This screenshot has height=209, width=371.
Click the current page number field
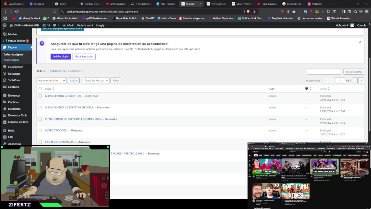tap(340, 80)
